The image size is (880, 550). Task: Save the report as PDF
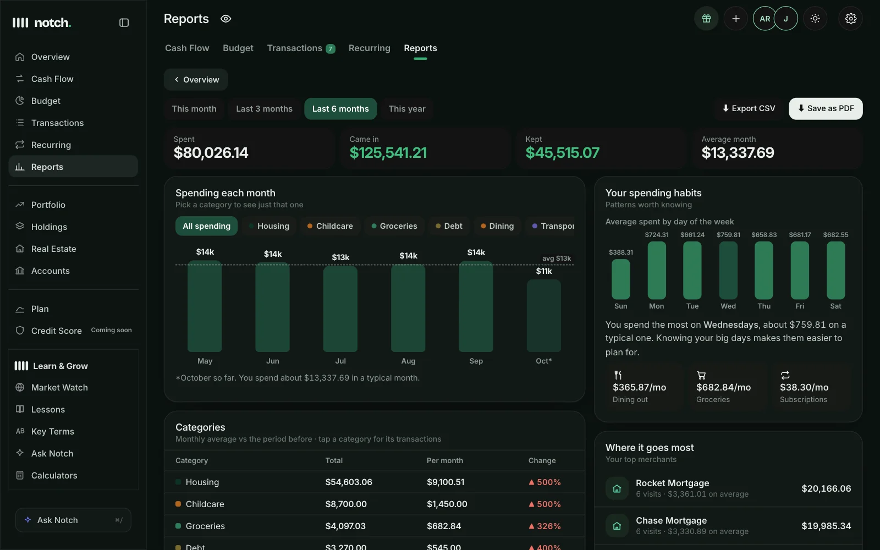[x=826, y=108]
